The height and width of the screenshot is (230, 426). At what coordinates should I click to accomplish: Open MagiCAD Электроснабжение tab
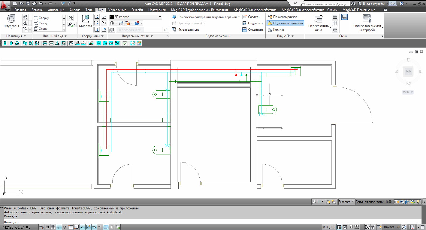[x=255, y=10]
